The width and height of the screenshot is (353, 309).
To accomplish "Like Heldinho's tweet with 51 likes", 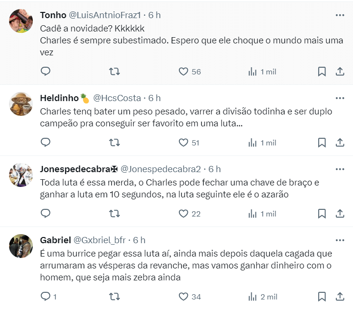I will 184,143.
